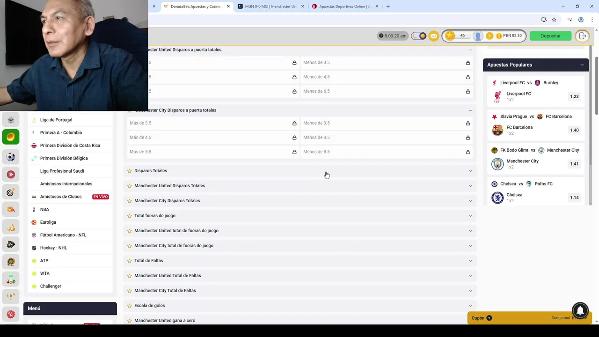Open the Menú section header
The height and width of the screenshot is (337, 599).
[x=70, y=308]
